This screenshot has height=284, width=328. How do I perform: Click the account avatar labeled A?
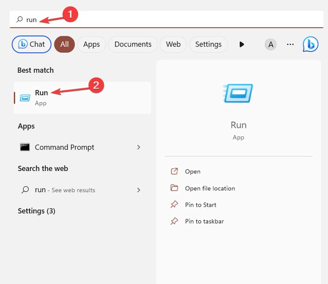coord(270,45)
